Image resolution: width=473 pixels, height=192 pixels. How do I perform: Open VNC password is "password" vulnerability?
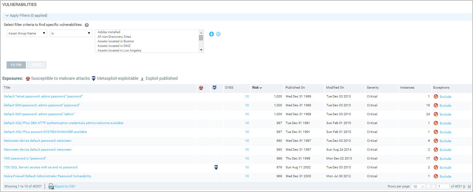pyautogui.click(x=25, y=159)
